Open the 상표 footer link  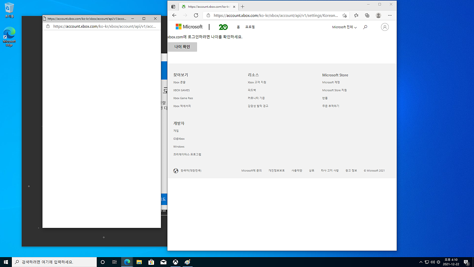(311, 171)
